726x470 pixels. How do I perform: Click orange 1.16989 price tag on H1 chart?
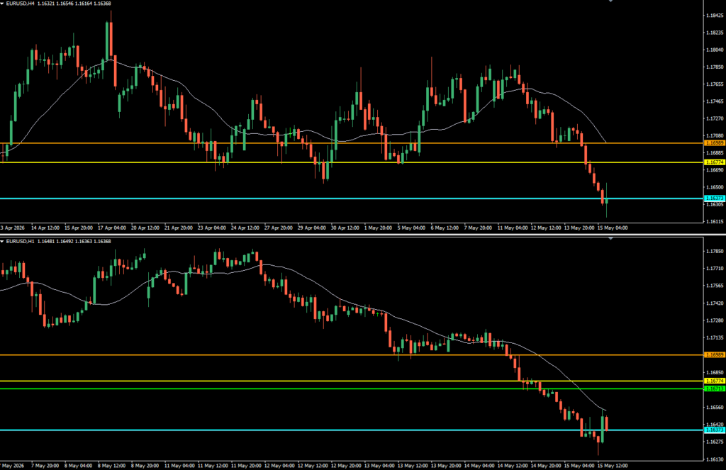pos(715,354)
